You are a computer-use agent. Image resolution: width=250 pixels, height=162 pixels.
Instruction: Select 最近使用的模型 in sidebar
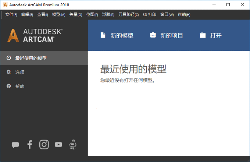tap(44, 58)
